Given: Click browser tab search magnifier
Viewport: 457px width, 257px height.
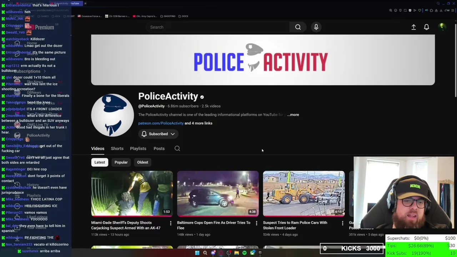Looking at the screenshot, I should 438,4.
